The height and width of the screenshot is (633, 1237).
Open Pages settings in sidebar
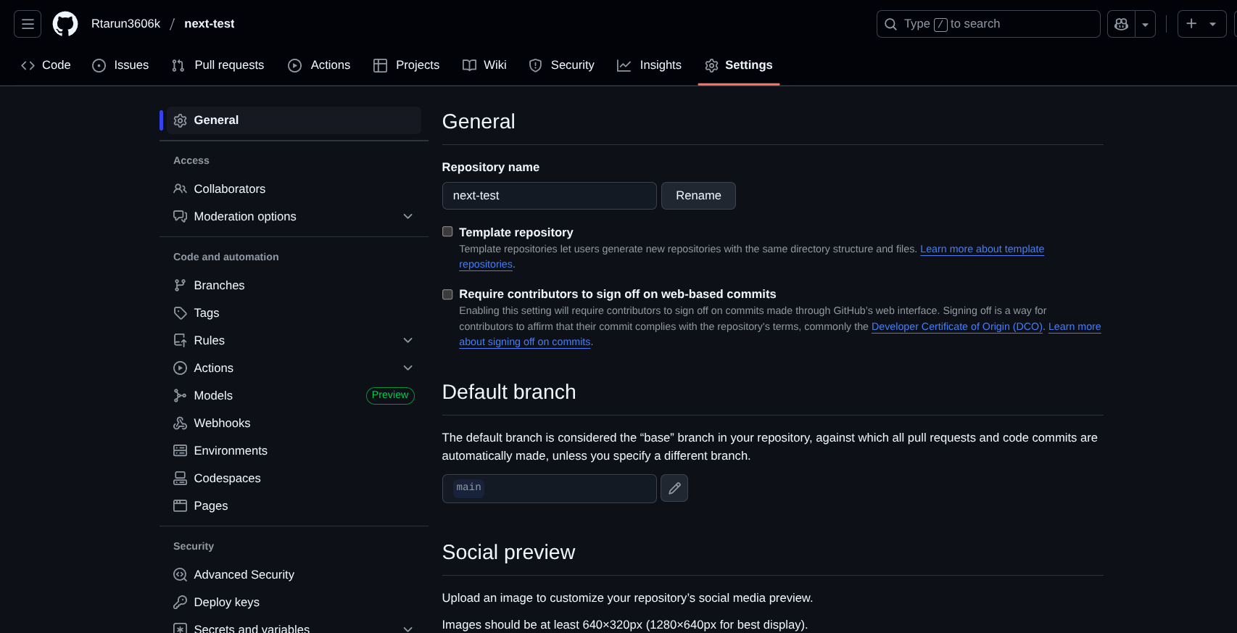294,505
